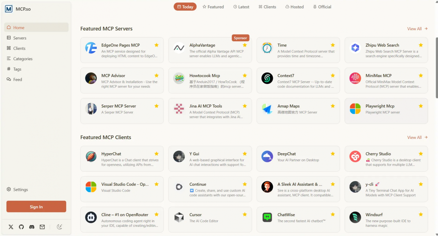This screenshot has height=236, width=438.
Task: Click the star on Context7 card
Action: tap(333, 75)
